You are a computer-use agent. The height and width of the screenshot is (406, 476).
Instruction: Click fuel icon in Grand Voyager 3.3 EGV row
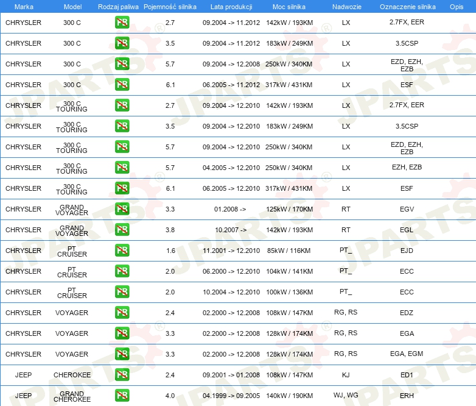point(122,208)
